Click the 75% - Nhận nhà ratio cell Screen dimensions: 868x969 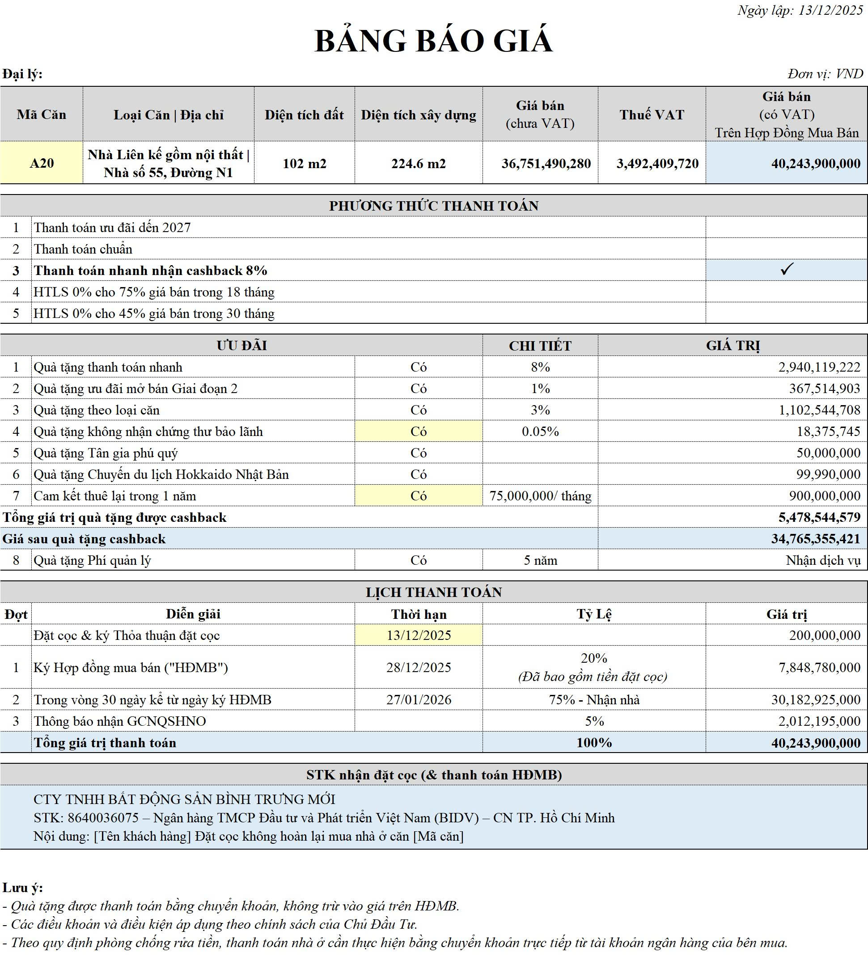click(x=594, y=699)
